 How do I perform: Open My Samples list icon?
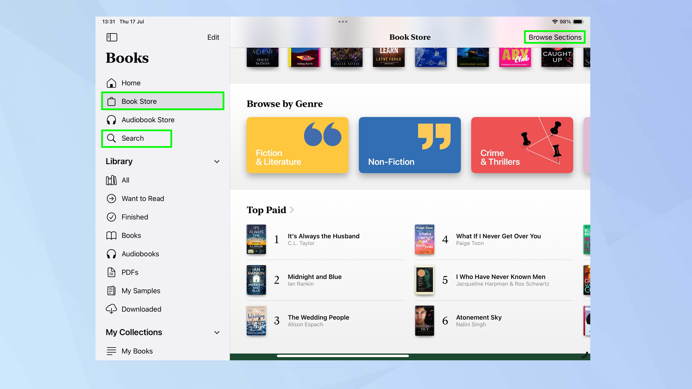tap(111, 291)
